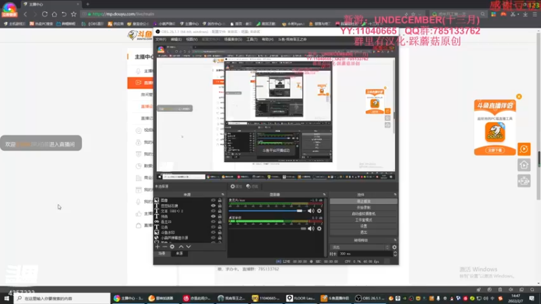Click bottom icon on right float bar
This screenshot has height=304, width=541.
[523, 181]
